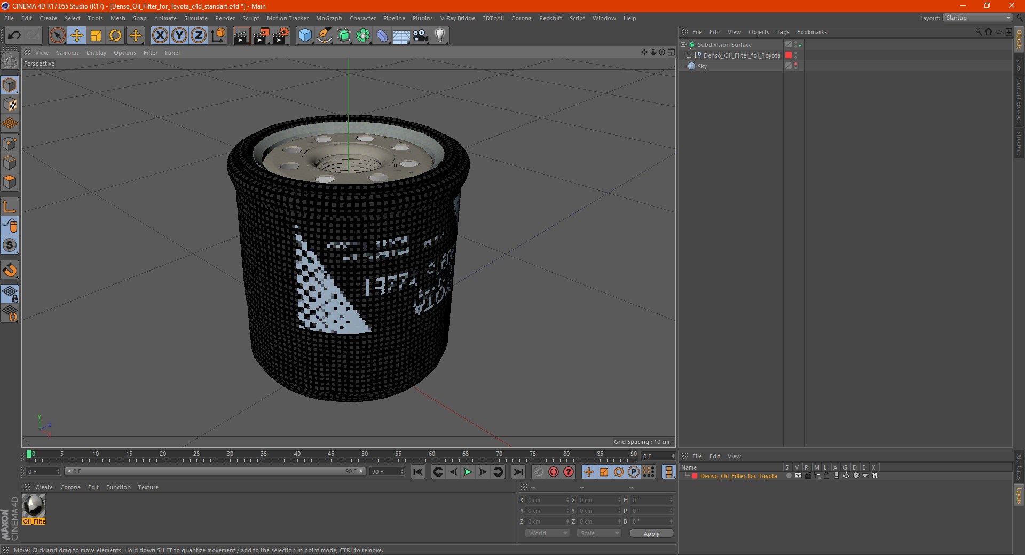
Task: Toggle Subdivision Surface enable checkmark
Action: click(x=800, y=45)
